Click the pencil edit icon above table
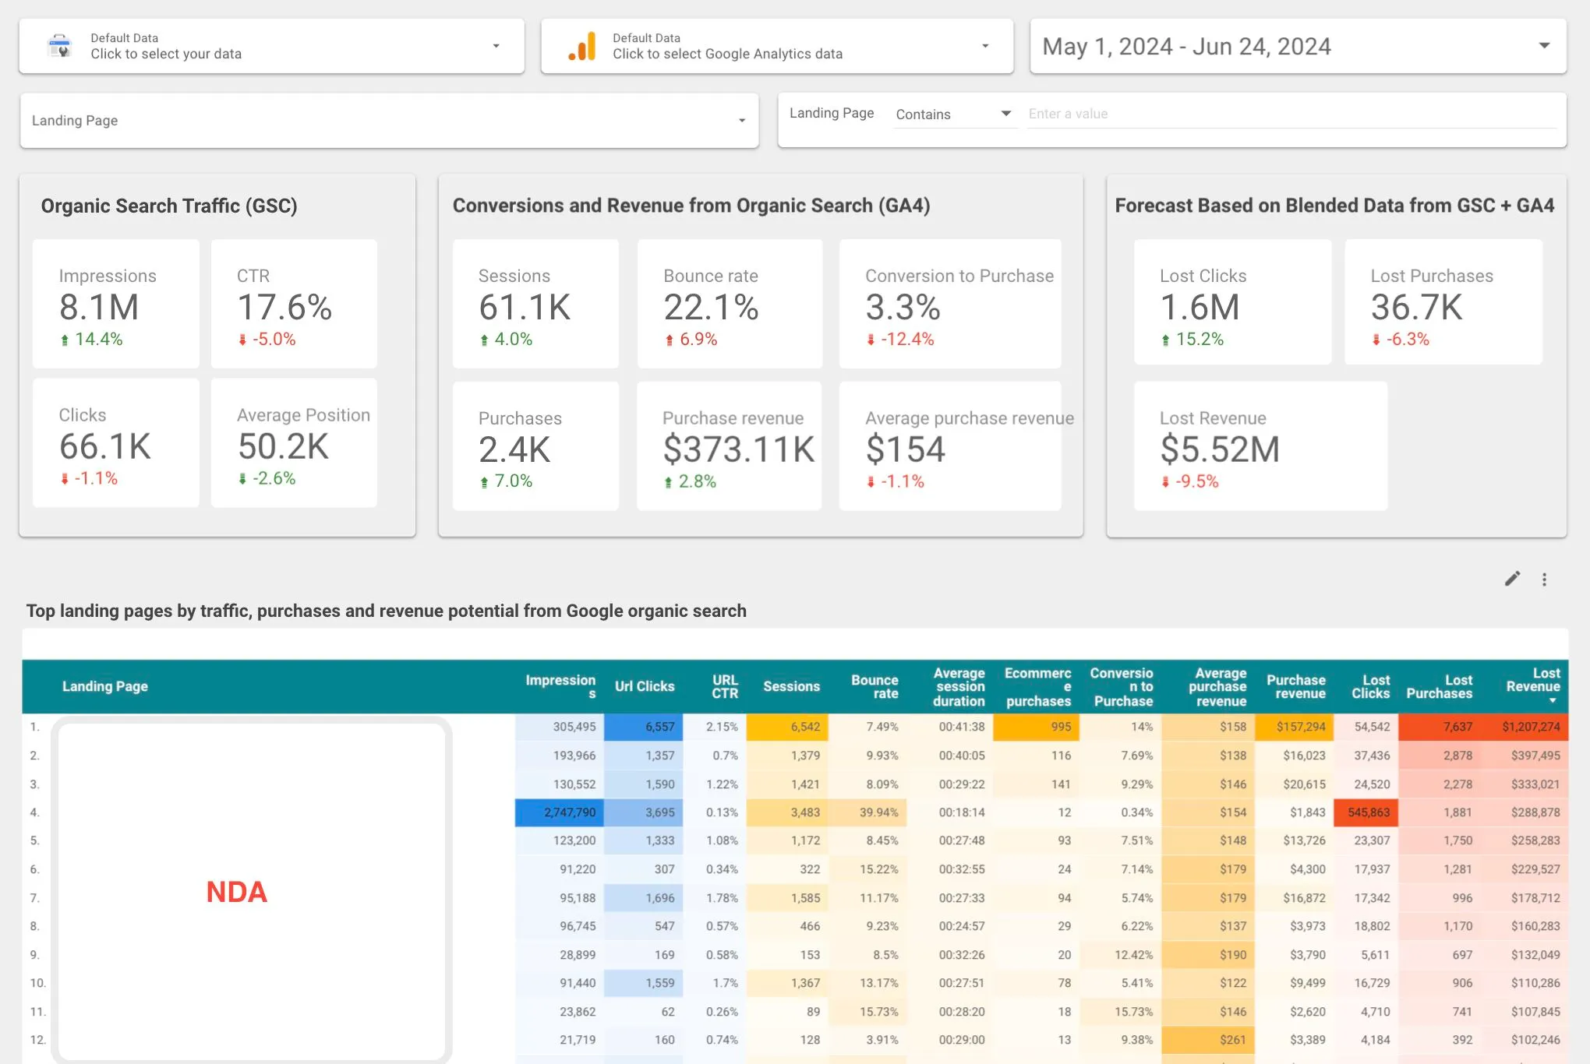This screenshot has height=1064, width=1590. tap(1512, 579)
